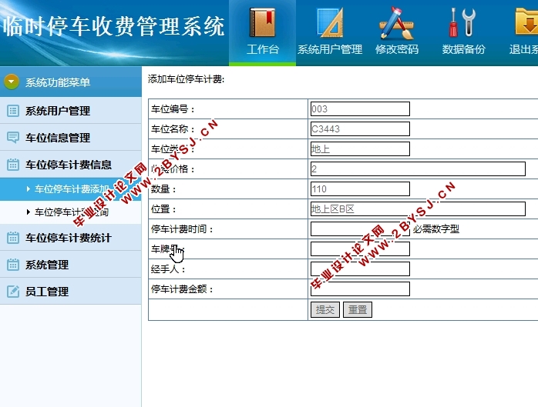Open submenu 车位停车计费添加
This screenshot has height=407, width=538.
click(x=71, y=189)
